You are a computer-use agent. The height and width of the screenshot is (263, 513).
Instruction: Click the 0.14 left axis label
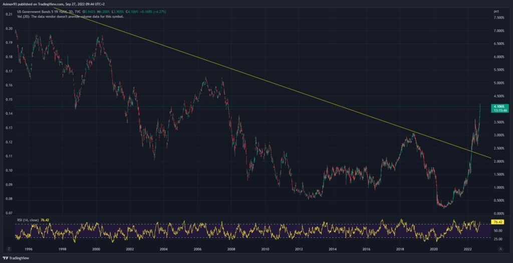9,113
